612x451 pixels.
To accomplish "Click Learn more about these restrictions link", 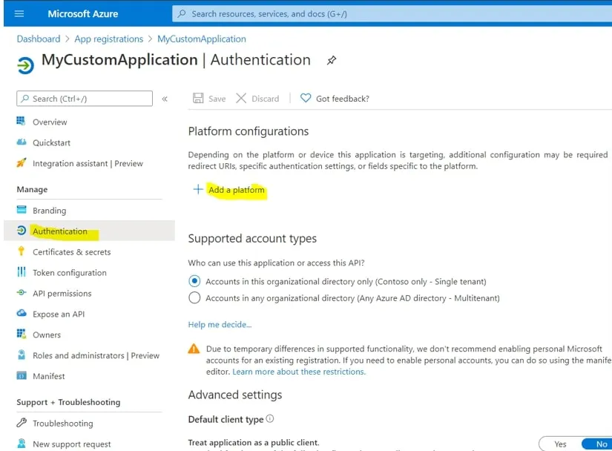I will (x=298, y=372).
